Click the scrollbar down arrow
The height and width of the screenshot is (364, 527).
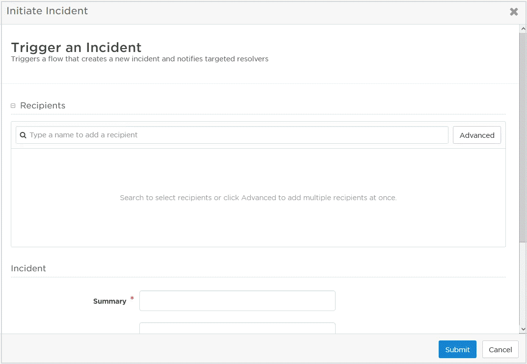pos(523,329)
